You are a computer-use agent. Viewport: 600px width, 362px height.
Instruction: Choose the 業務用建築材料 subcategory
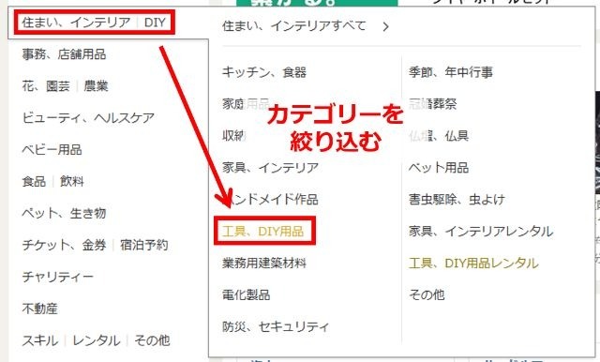tap(264, 263)
